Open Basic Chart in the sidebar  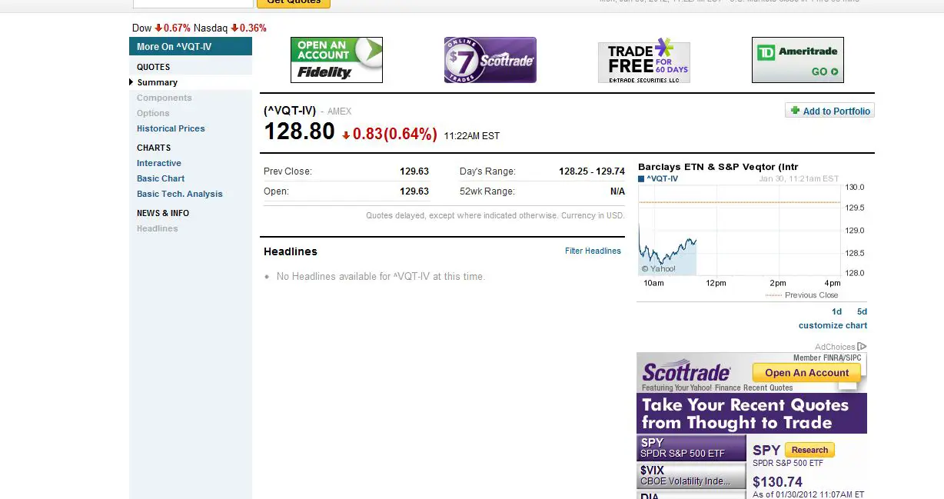(161, 178)
